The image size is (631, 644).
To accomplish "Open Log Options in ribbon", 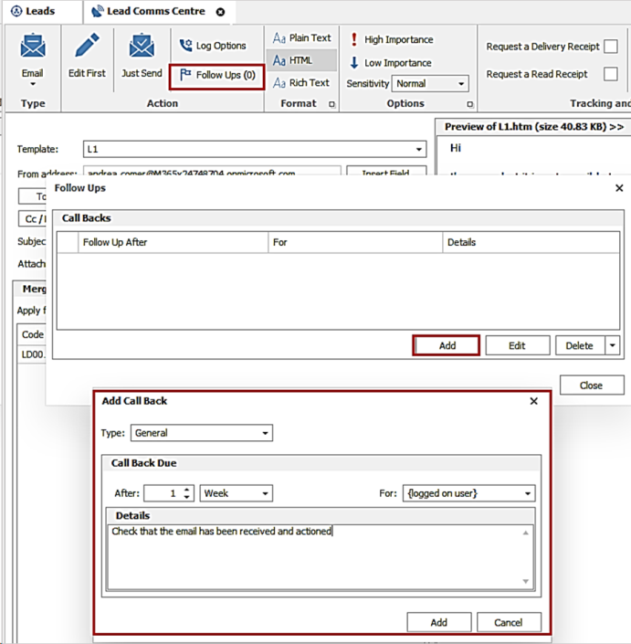I will point(213,46).
